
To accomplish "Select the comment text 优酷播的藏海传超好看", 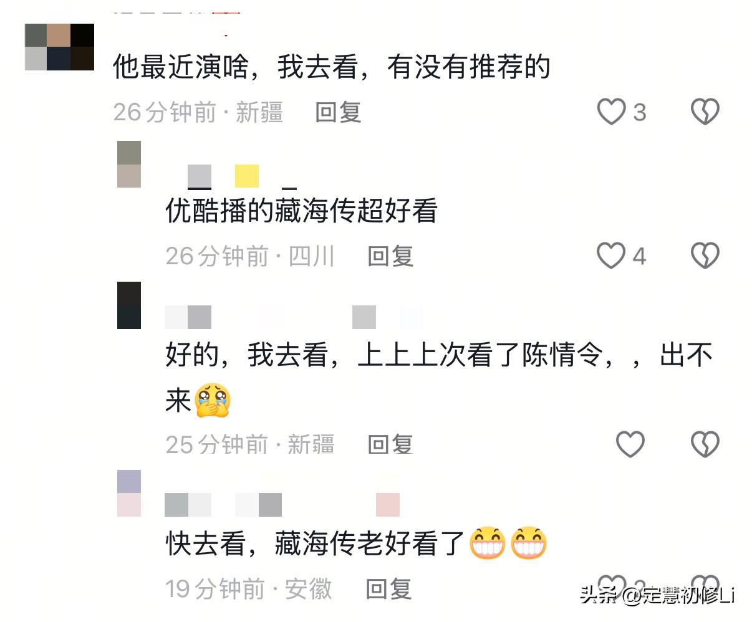I will pos(301,211).
